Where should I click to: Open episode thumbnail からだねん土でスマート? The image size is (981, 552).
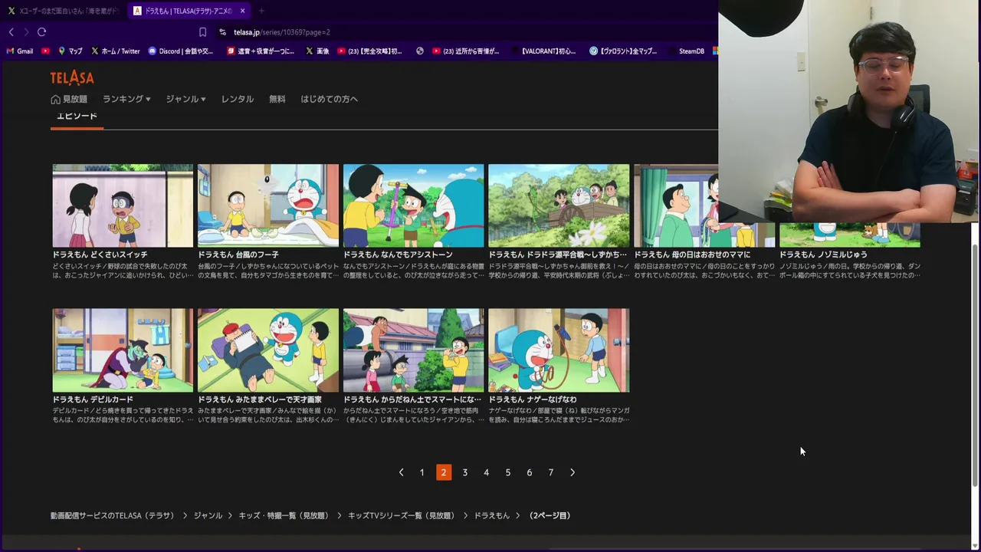tap(414, 350)
